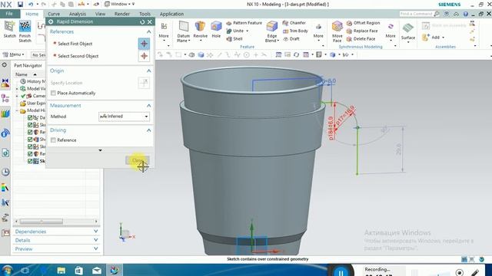Switch to the Tools ribbon tab

(x=145, y=14)
